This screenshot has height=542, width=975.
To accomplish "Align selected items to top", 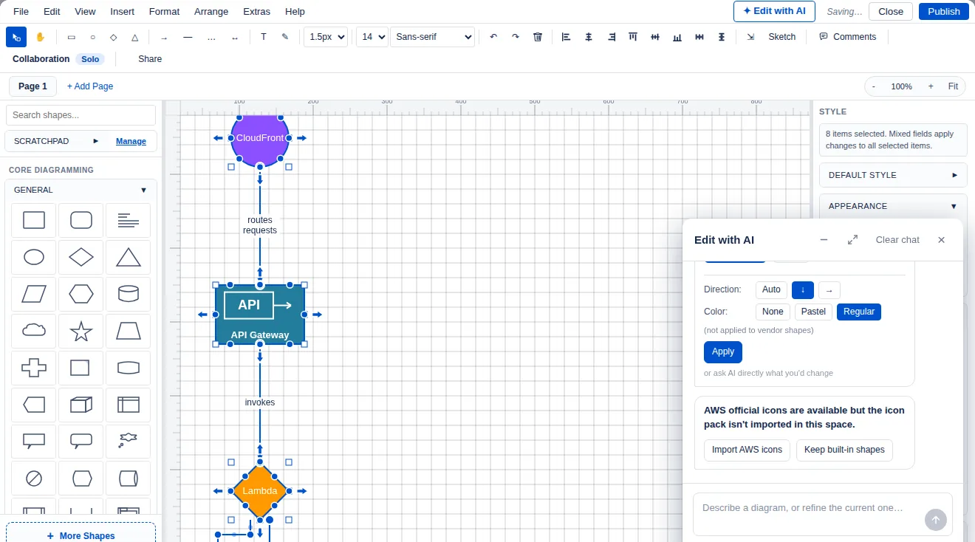I will click(633, 37).
